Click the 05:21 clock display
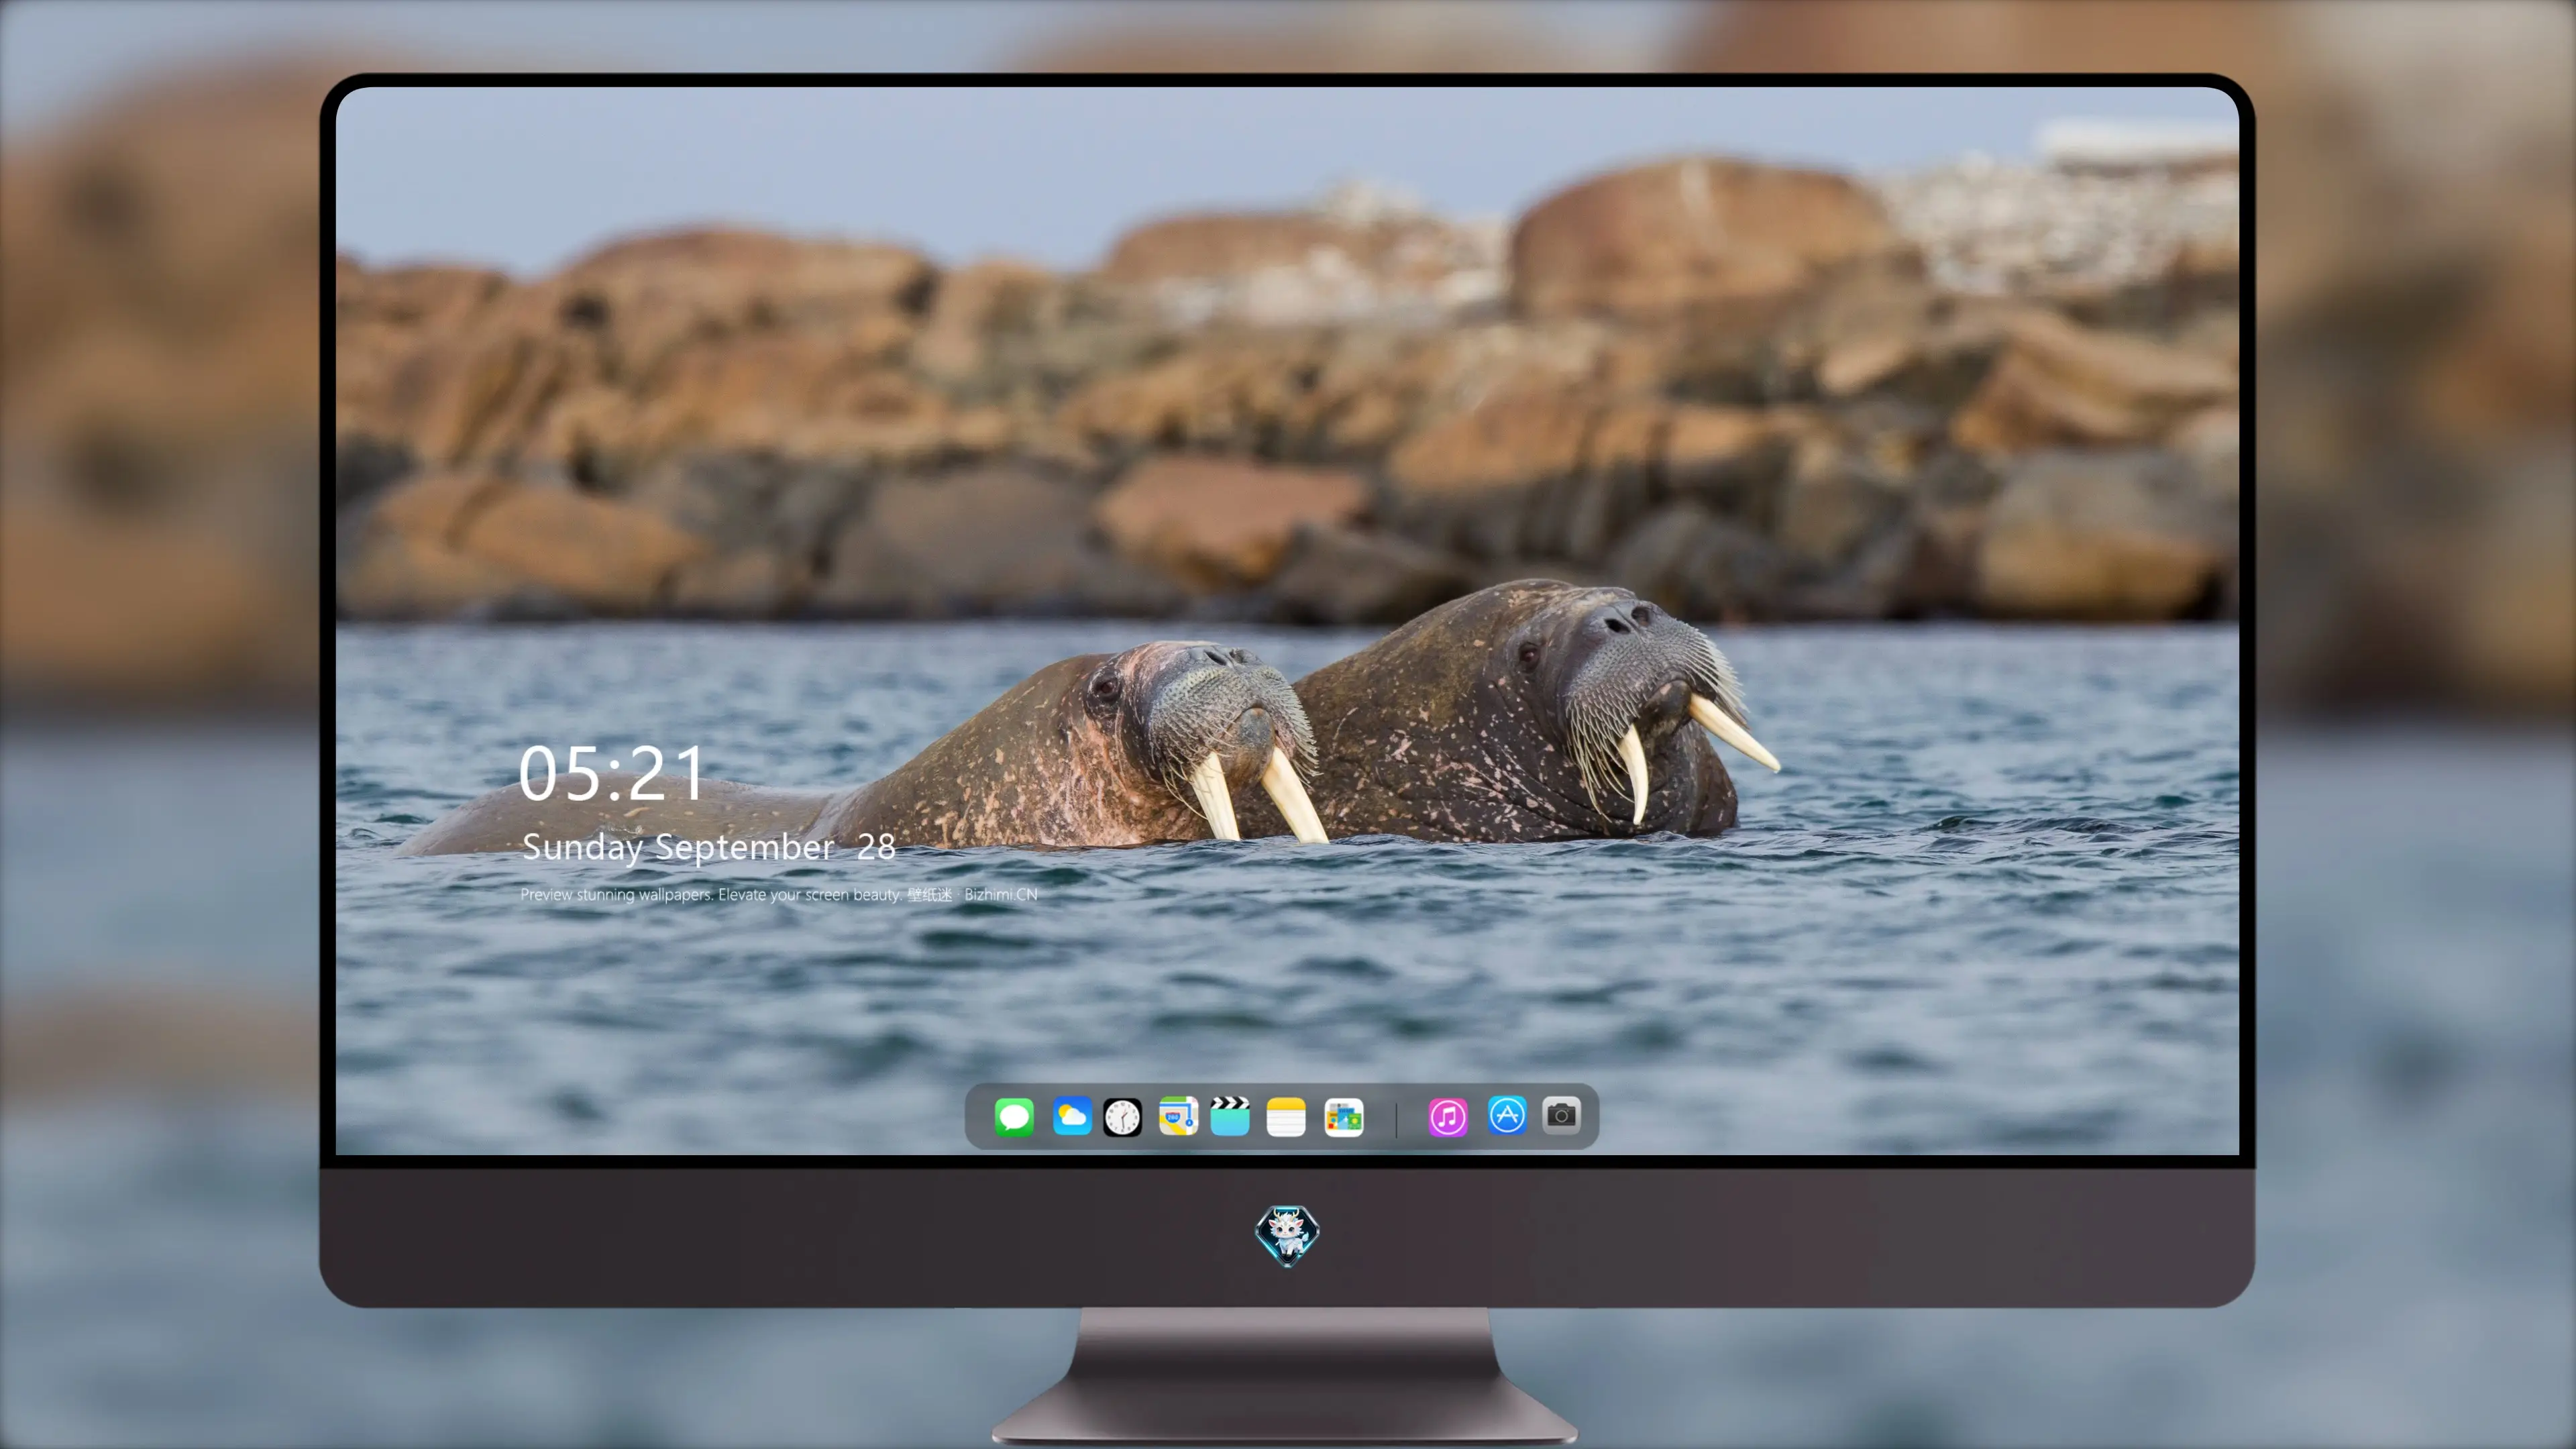Viewport: 2576px width, 1449px height. (x=611, y=774)
